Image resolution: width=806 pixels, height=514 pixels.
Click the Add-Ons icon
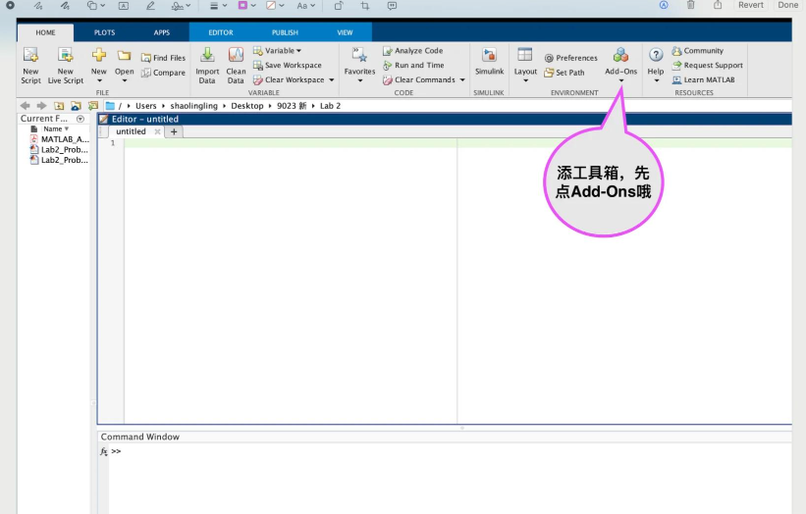[621, 55]
